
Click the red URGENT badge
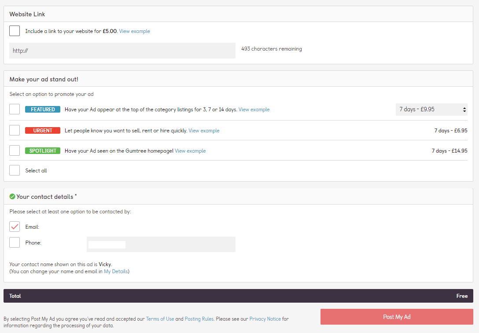coord(43,131)
